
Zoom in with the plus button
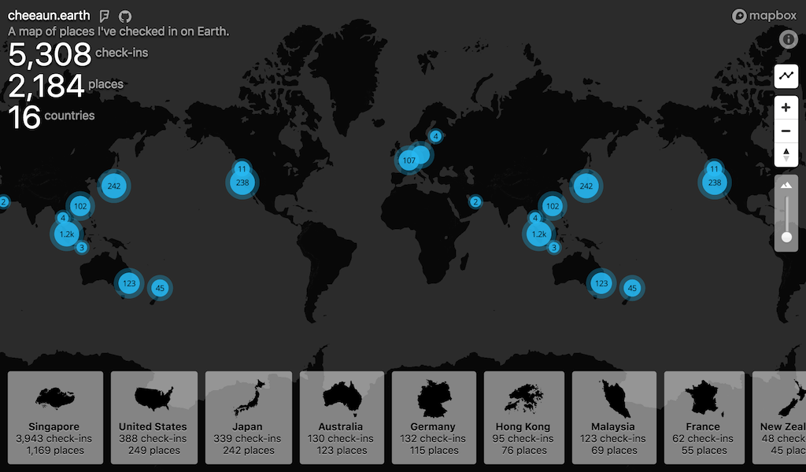(x=786, y=108)
